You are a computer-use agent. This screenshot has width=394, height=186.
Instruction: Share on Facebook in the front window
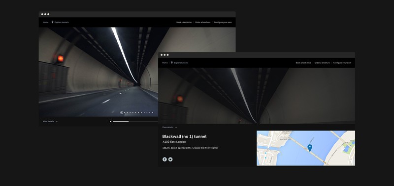(x=164, y=159)
